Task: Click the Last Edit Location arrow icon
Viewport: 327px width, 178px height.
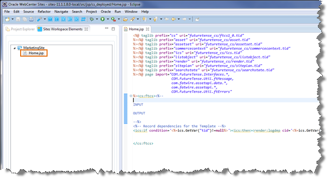Action: pos(167,19)
